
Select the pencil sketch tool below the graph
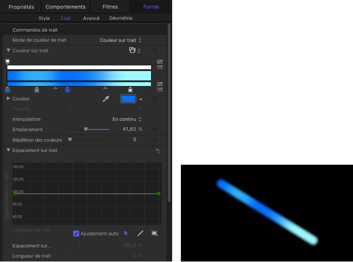[140, 233]
